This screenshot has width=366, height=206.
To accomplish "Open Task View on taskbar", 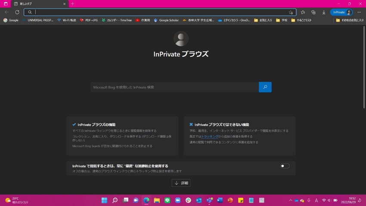I will click(x=125, y=200).
